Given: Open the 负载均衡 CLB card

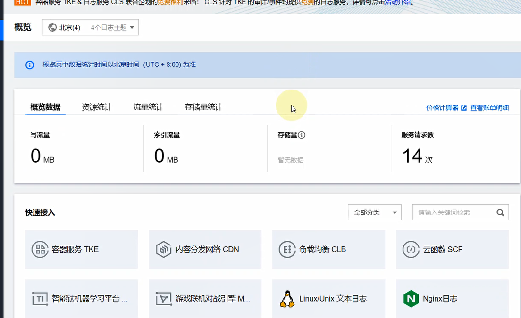Looking at the screenshot, I should click(328, 249).
